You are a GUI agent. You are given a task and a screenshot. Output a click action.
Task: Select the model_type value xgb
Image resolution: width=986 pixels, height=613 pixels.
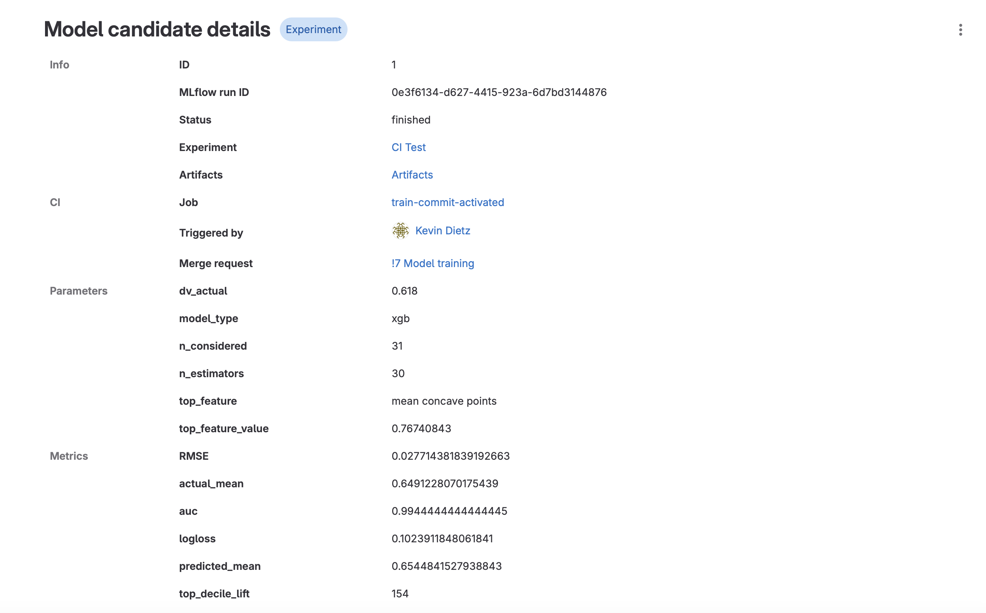pos(400,318)
